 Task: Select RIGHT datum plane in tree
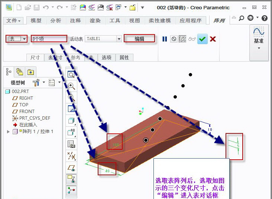(23, 98)
